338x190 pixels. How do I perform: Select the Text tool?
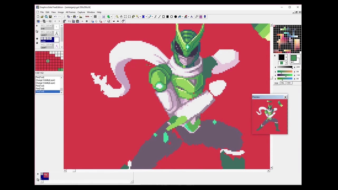(x=191, y=17)
